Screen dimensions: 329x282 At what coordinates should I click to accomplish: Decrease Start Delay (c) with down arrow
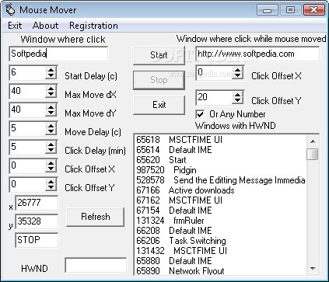pyautogui.click(x=51, y=76)
